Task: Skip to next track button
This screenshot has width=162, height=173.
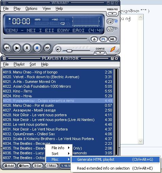Action: [x=47, y=48]
